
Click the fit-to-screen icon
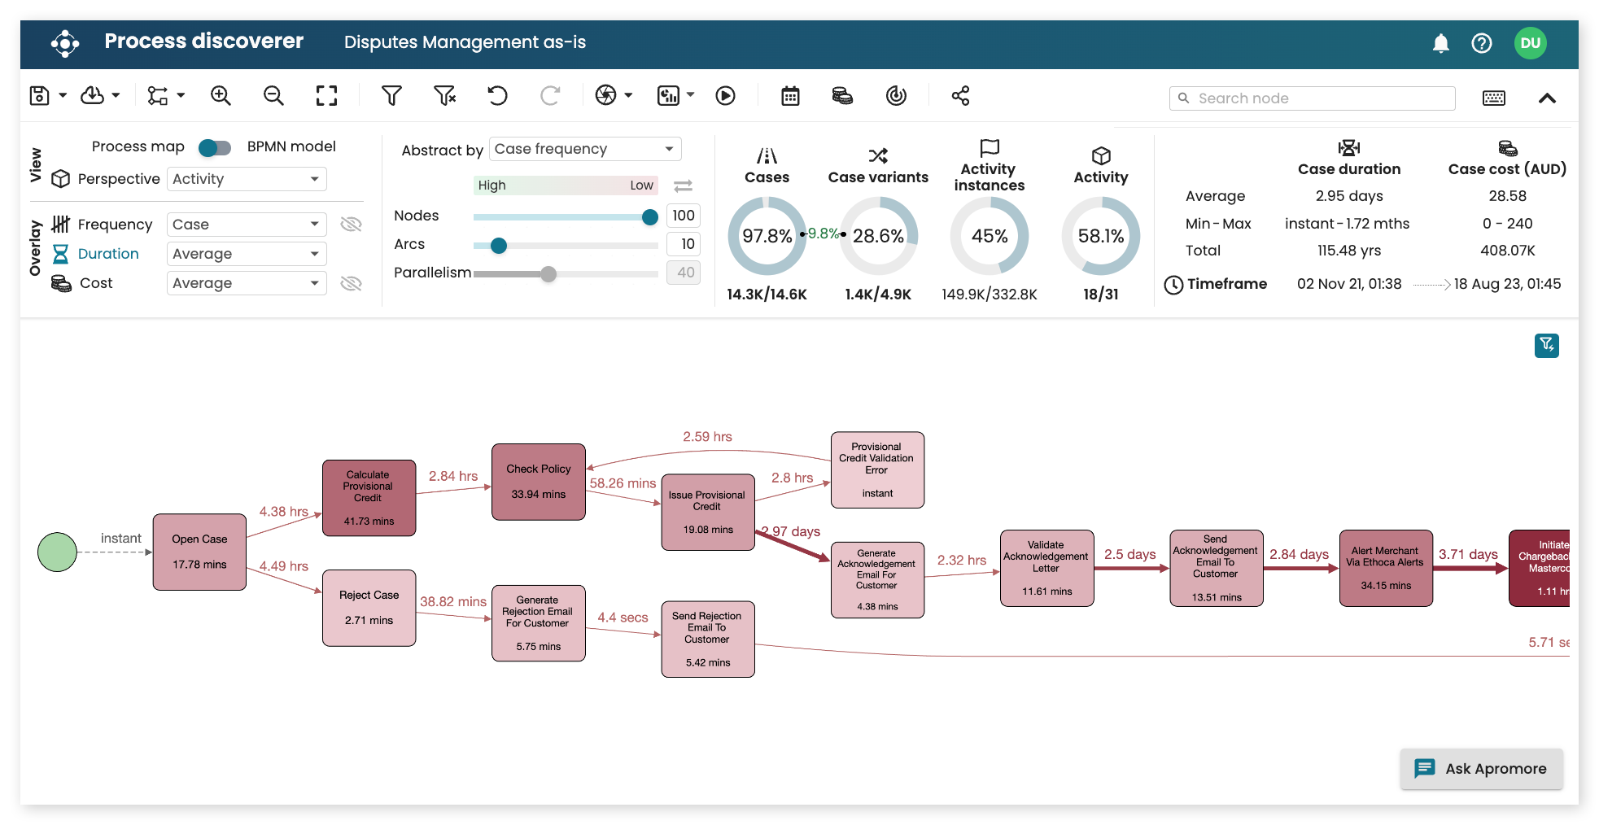click(x=326, y=95)
